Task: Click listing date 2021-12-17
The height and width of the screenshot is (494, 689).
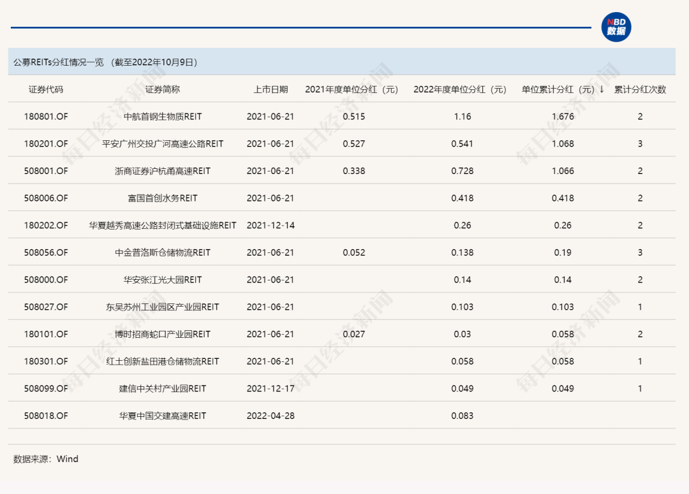Action: [x=270, y=389]
